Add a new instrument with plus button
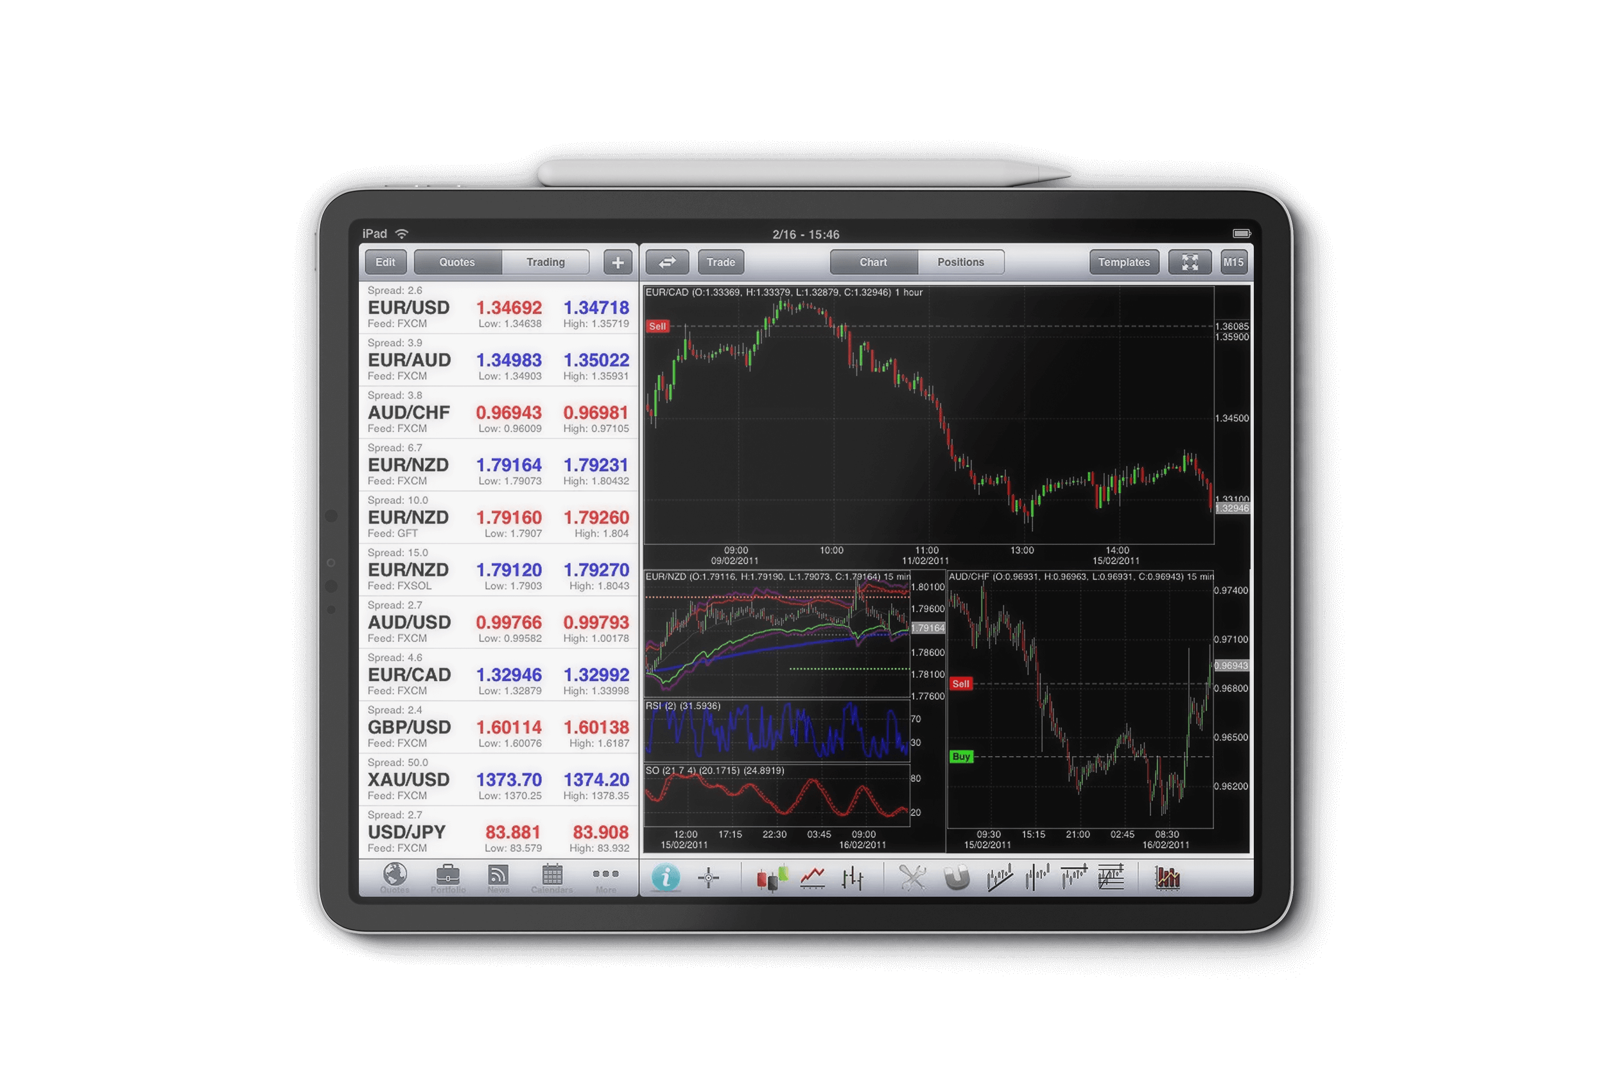The height and width of the screenshot is (1070, 1605). click(x=618, y=263)
